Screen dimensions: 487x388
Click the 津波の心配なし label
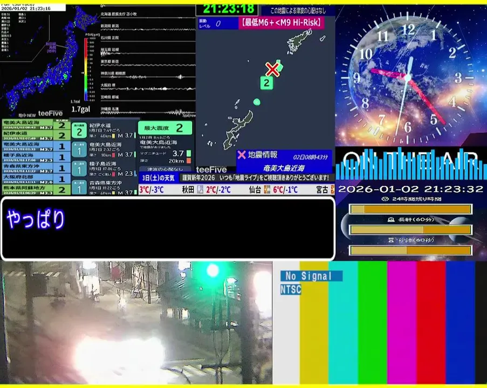[165, 169]
